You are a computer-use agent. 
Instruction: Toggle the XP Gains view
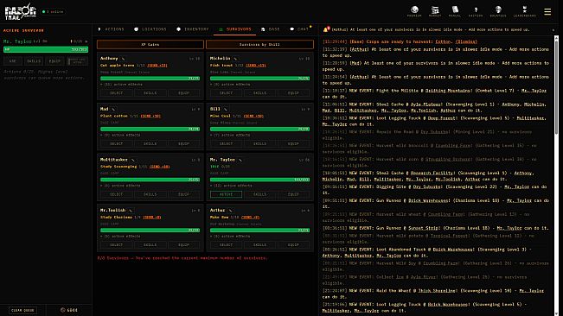150,44
